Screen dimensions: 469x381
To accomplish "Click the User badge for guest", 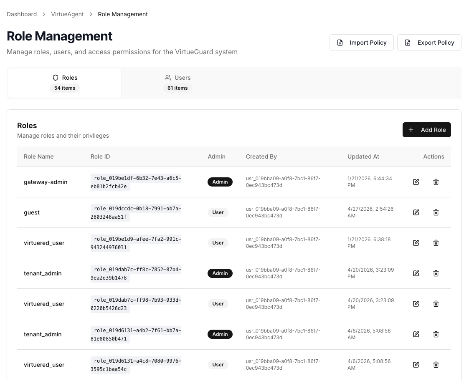I will click(218, 212).
